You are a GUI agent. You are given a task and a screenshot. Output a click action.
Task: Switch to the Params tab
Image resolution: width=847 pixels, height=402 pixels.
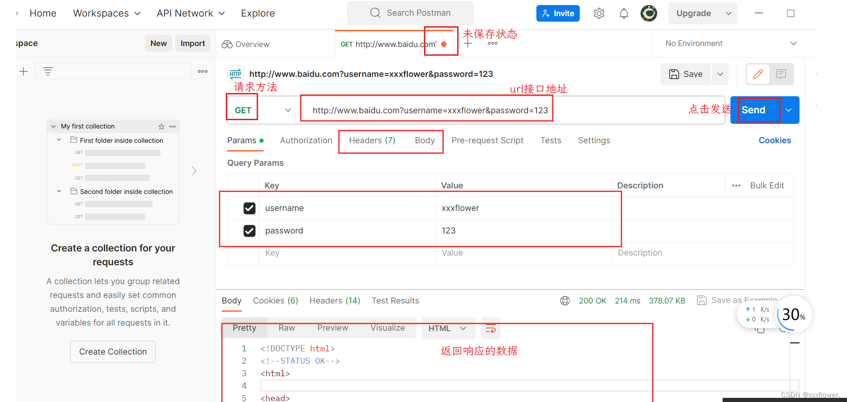[245, 140]
